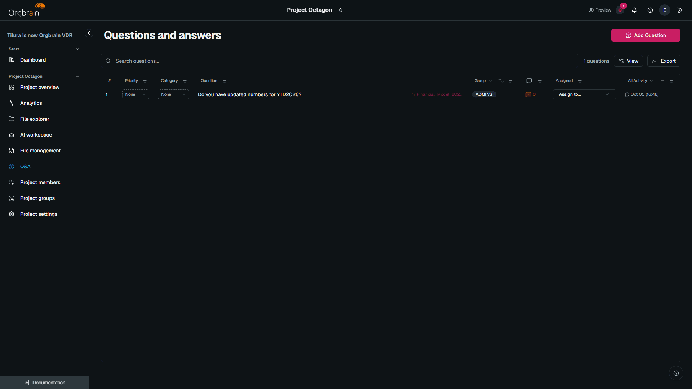Screen dimensions: 692x389
Task: Open attached Financial_Model file link
Action: pos(437,94)
